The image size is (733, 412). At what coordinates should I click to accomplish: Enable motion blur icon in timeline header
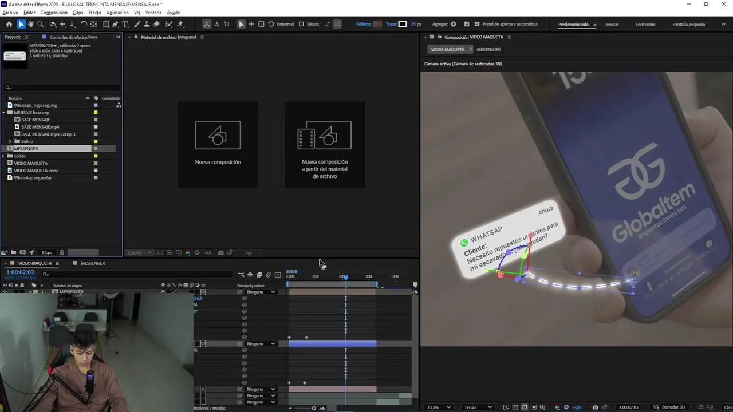[268, 275]
